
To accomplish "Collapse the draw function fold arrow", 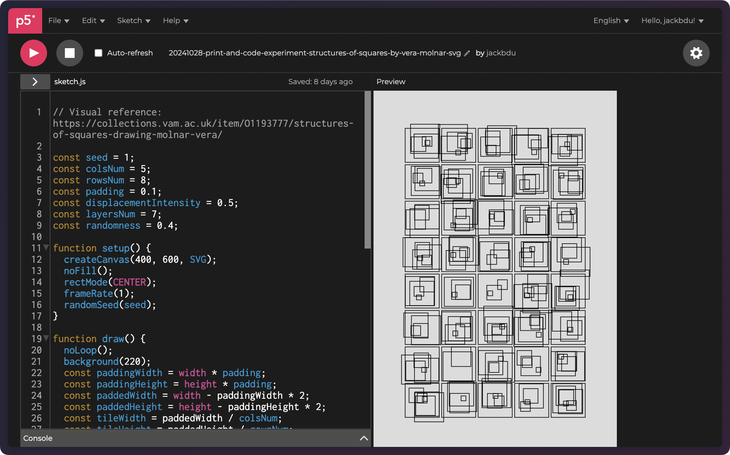I will [x=46, y=338].
